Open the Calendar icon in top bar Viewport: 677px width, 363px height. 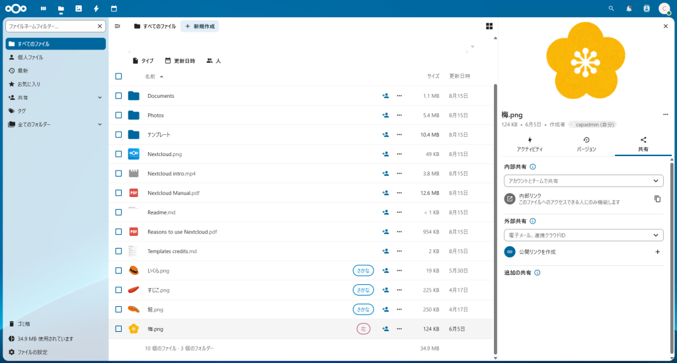pyautogui.click(x=114, y=9)
